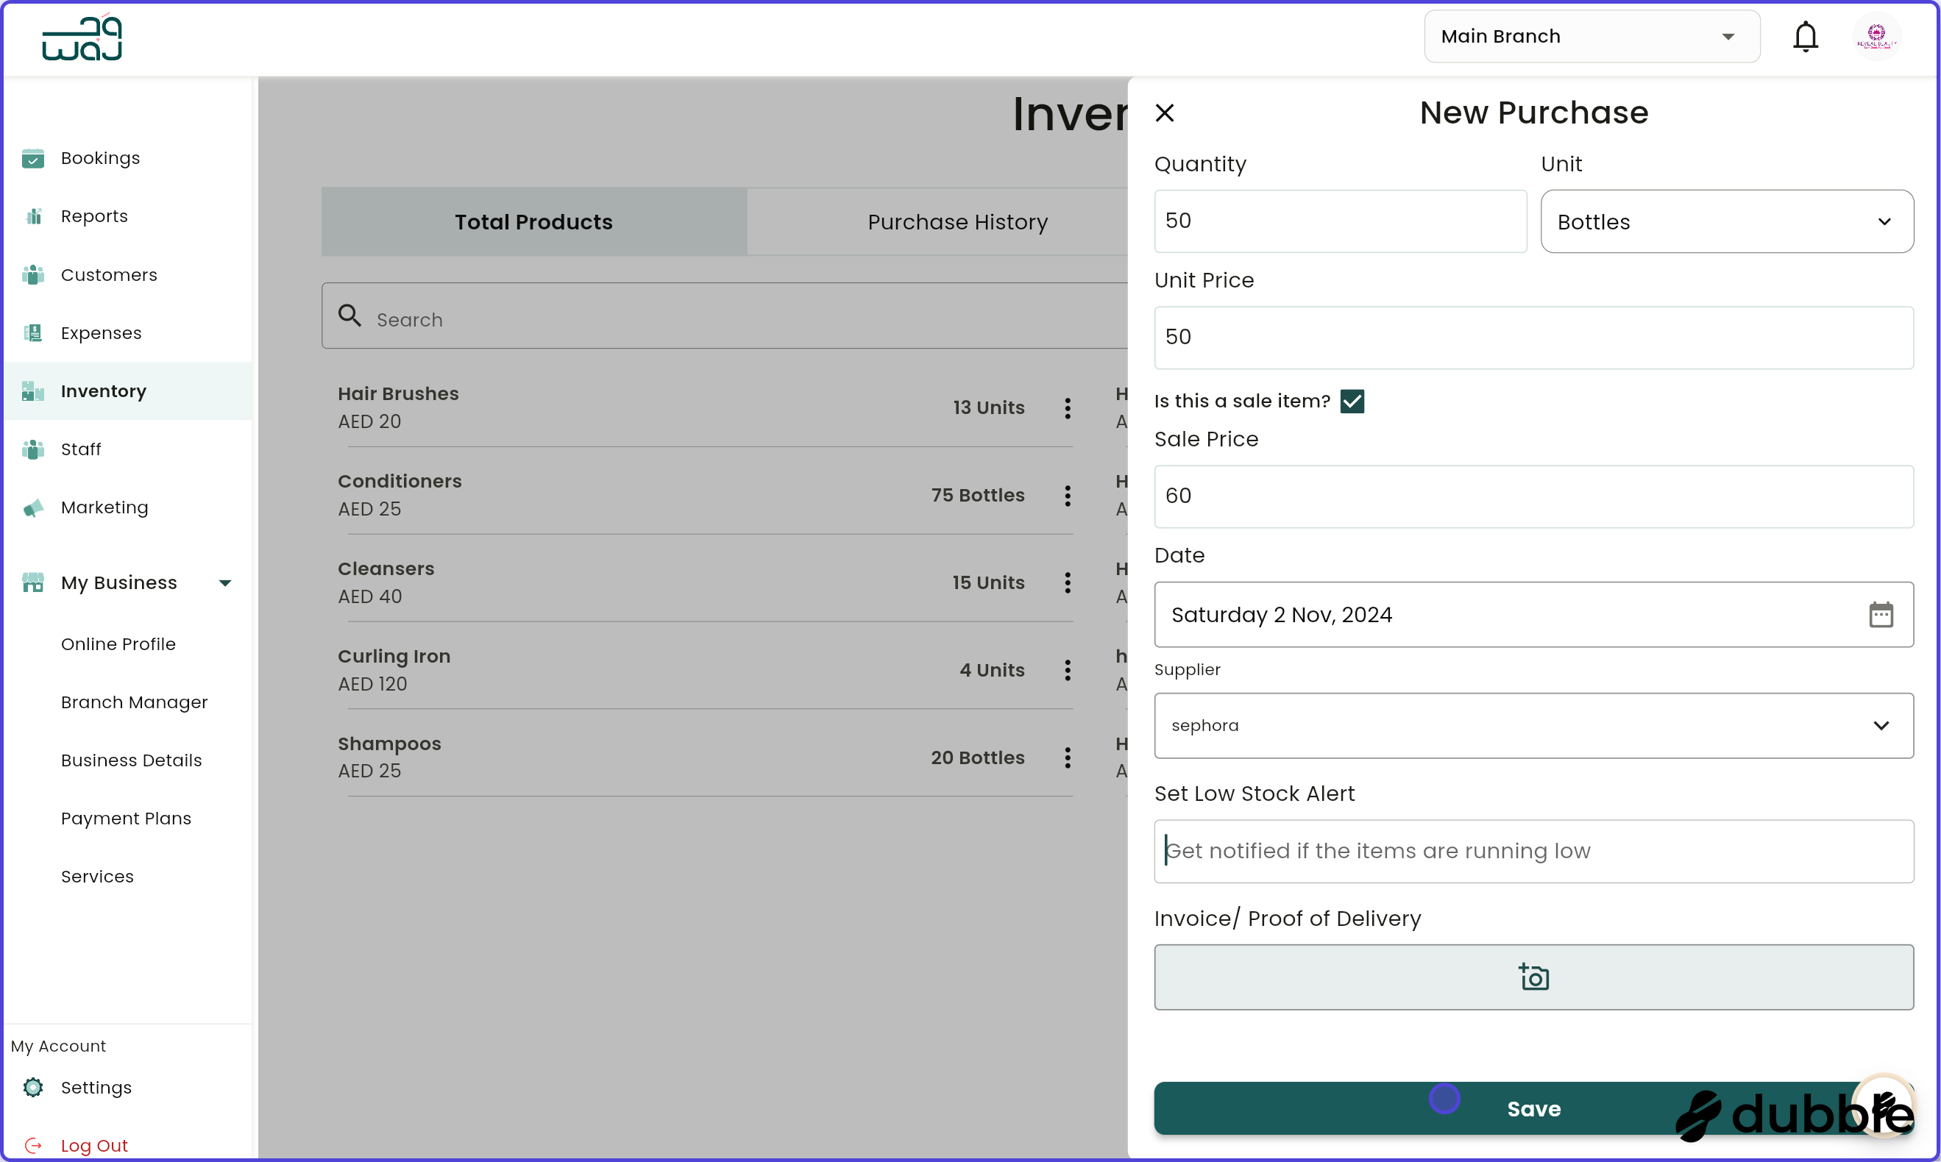Click the Log Out link
This screenshot has height=1162, width=1941.
tap(94, 1146)
